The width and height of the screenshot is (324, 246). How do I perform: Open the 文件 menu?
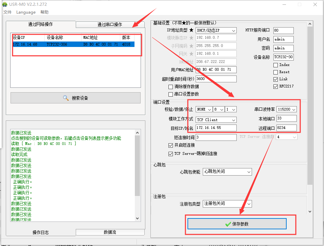[x=7, y=12]
